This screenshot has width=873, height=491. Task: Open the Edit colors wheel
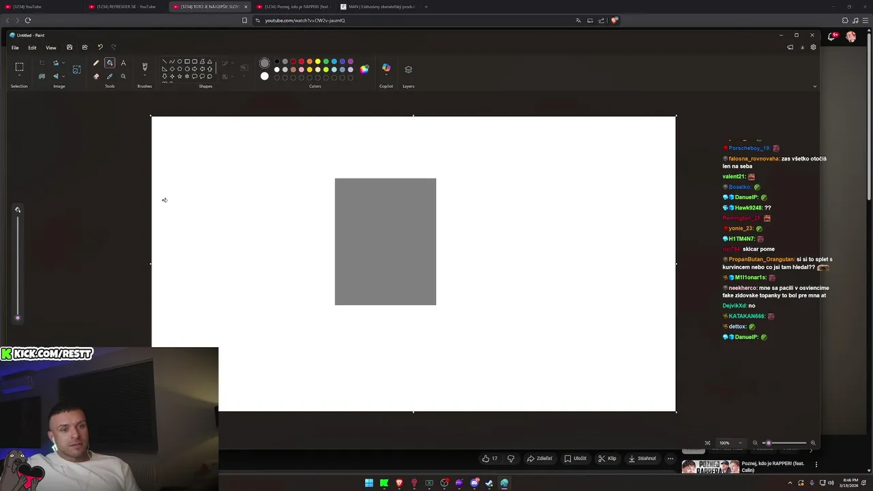(364, 70)
